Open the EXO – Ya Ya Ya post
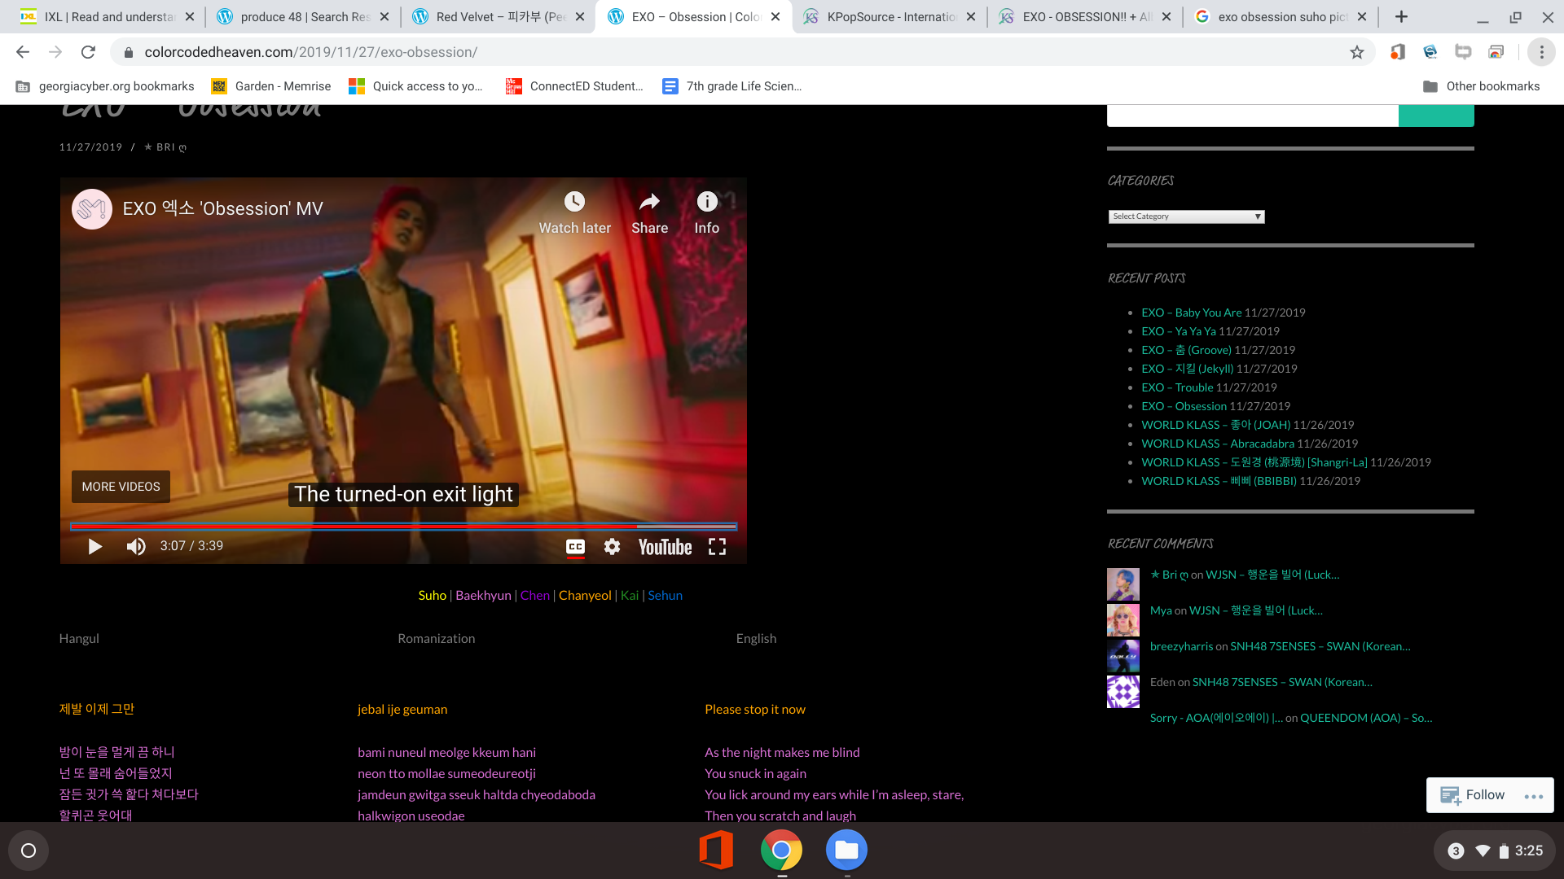The height and width of the screenshot is (879, 1564). 1179,331
